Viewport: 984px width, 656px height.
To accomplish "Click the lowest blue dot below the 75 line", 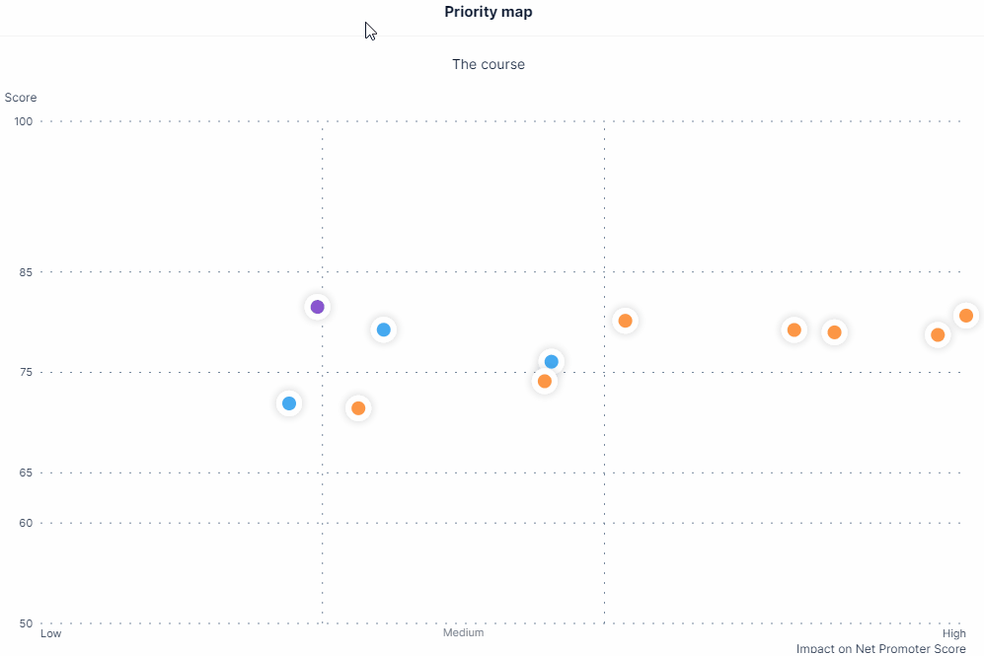I will pos(288,403).
